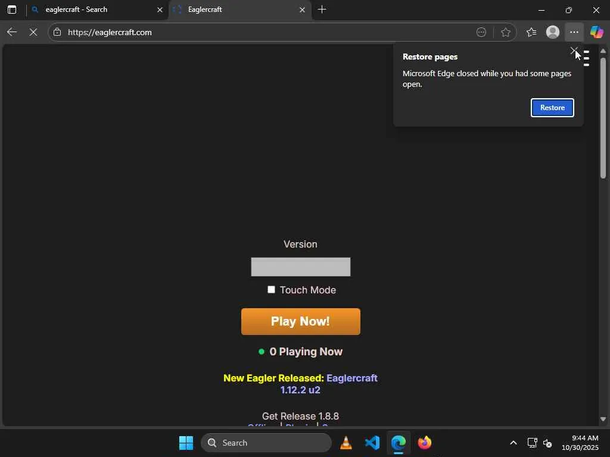Click the taskbar Search box
This screenshot has height=457, width=610.
(x=266, y=443)
